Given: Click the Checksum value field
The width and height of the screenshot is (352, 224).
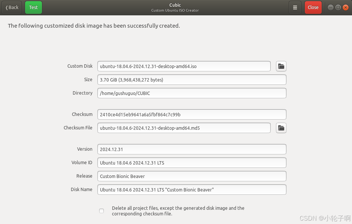Looking at the screenshot, I should [x=192, y=114].
